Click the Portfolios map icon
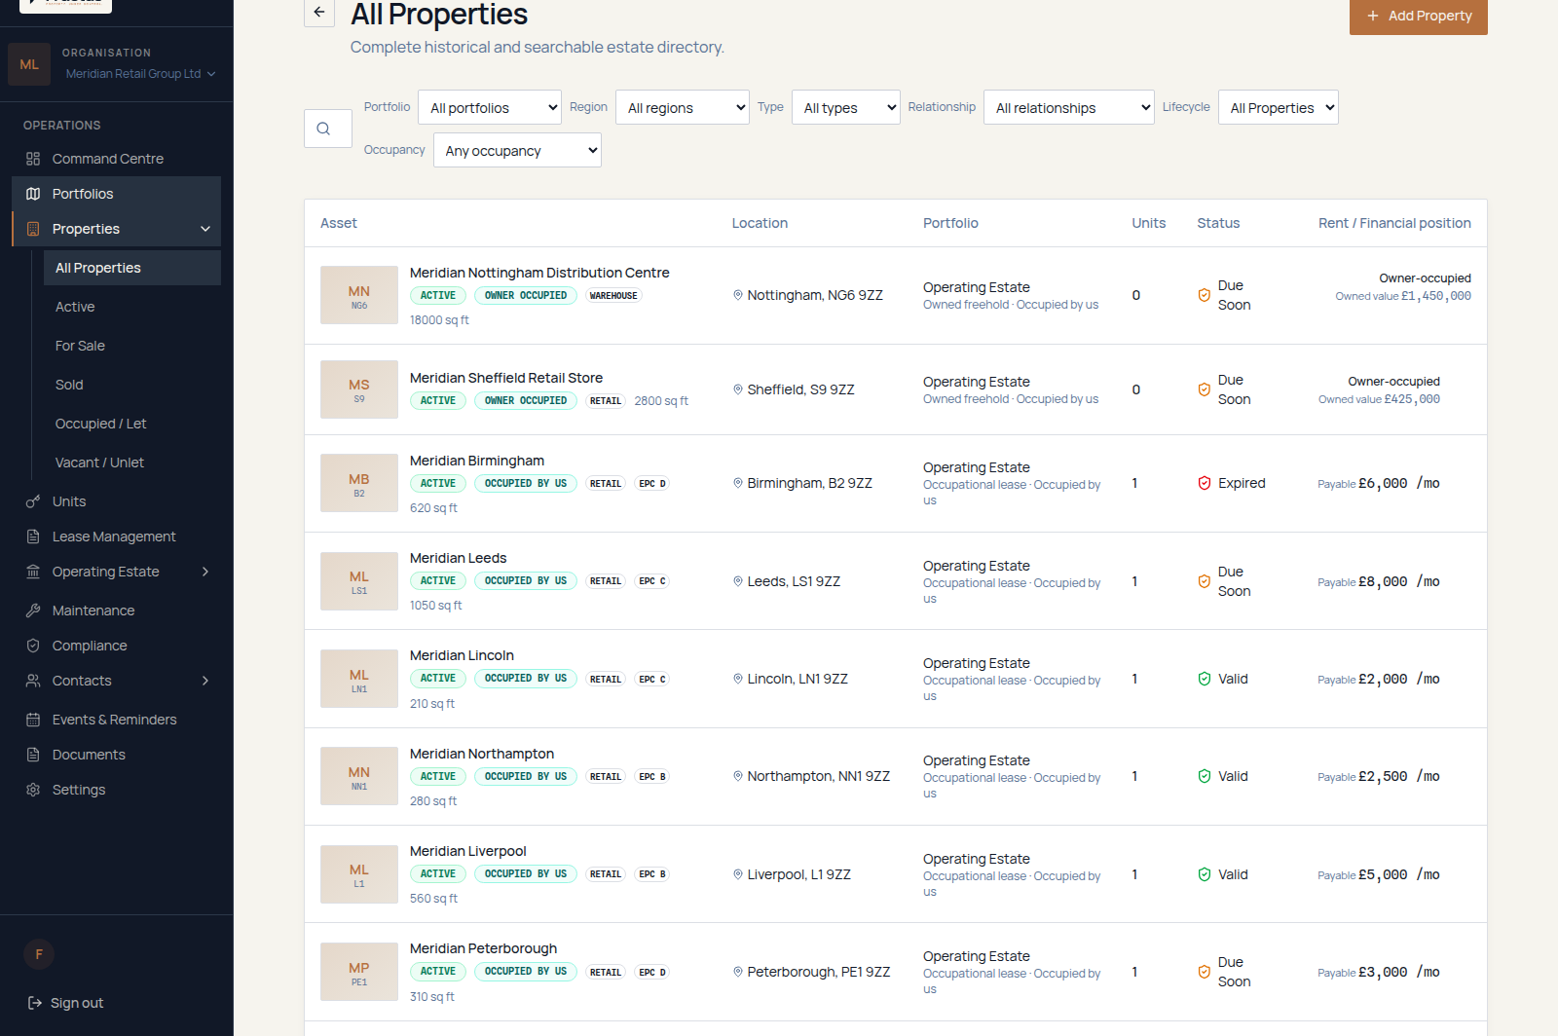 click(33, 194)
